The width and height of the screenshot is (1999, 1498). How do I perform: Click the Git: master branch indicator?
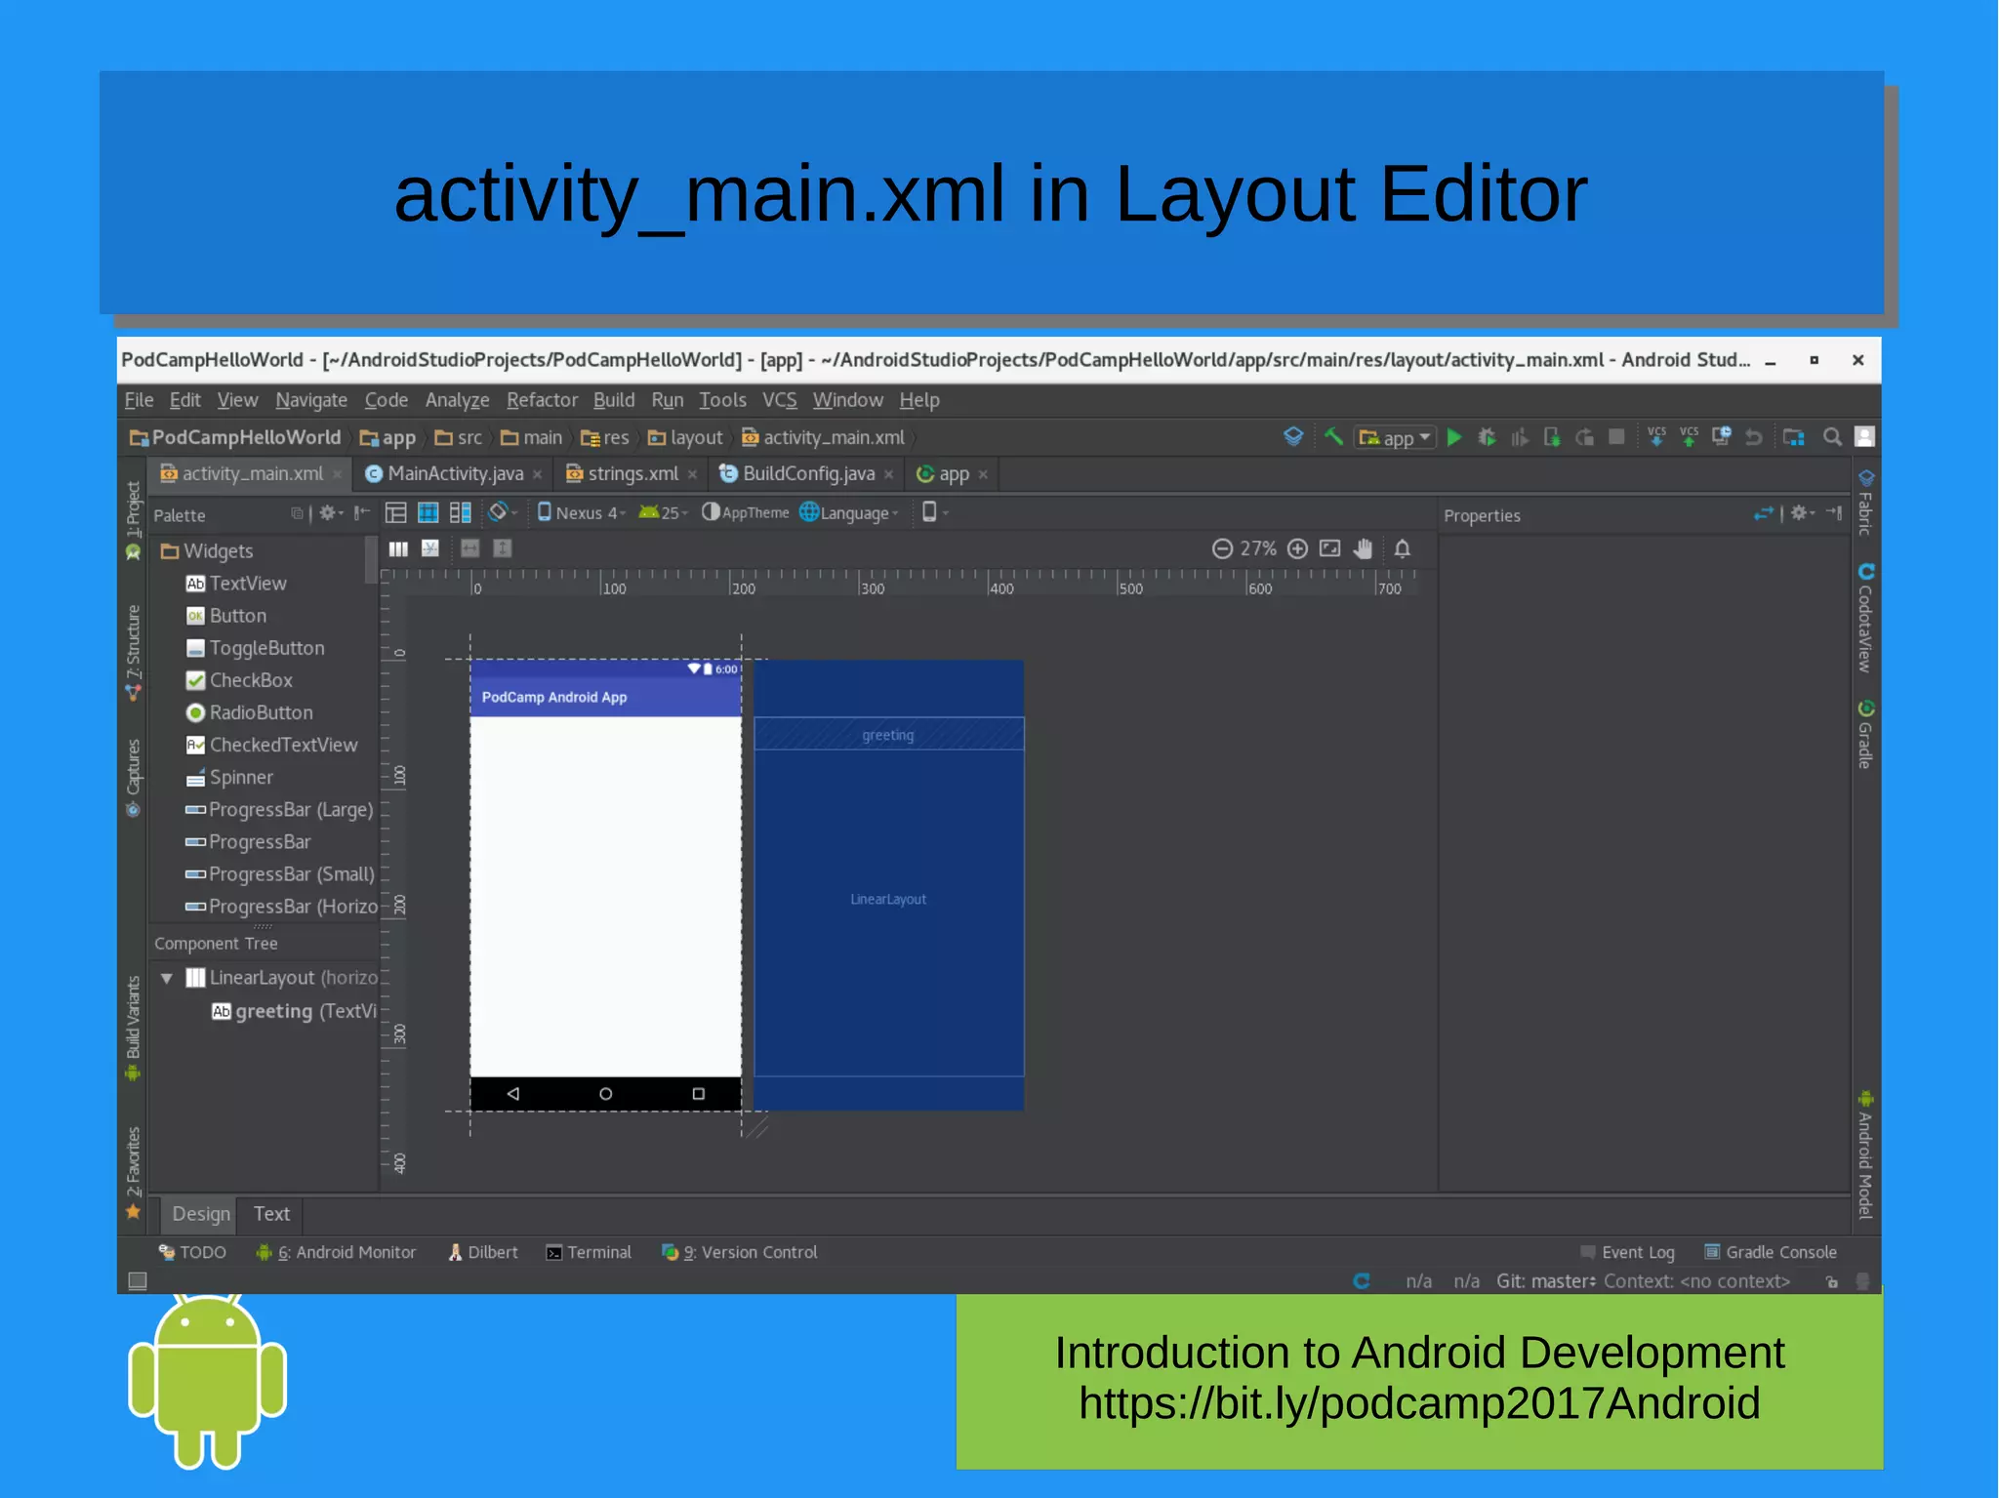(1546, 1281)
